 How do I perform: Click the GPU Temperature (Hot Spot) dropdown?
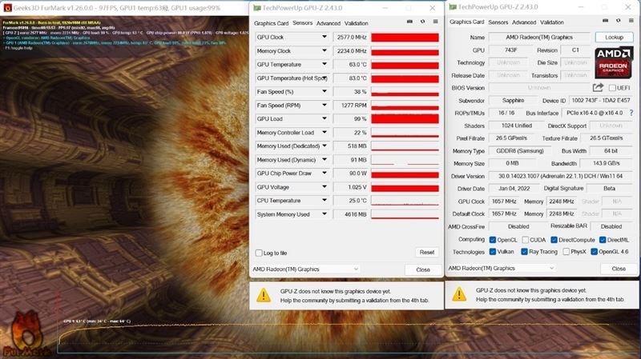(325, 78)
